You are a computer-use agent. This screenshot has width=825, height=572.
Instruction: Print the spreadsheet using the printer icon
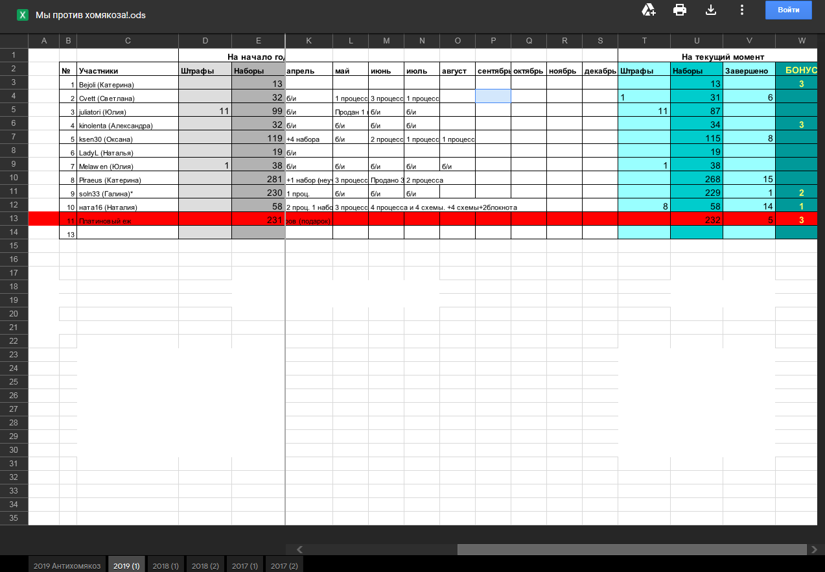[679, 10]
